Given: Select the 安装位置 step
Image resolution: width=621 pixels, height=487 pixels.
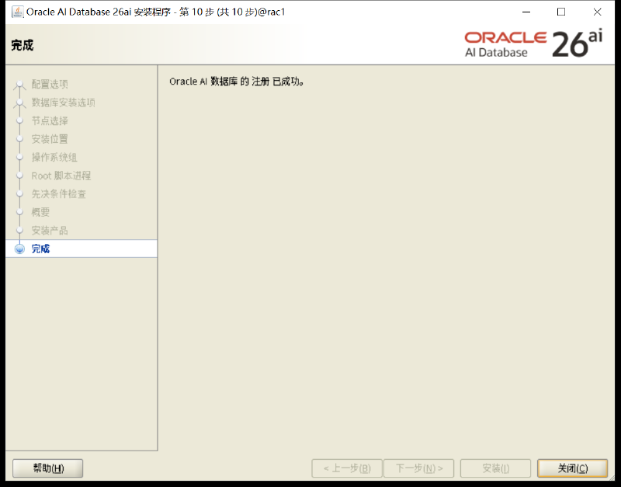Looking at the screenshot, I should point(50,139).
